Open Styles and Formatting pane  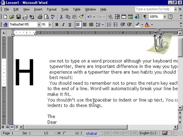(5, 24)
